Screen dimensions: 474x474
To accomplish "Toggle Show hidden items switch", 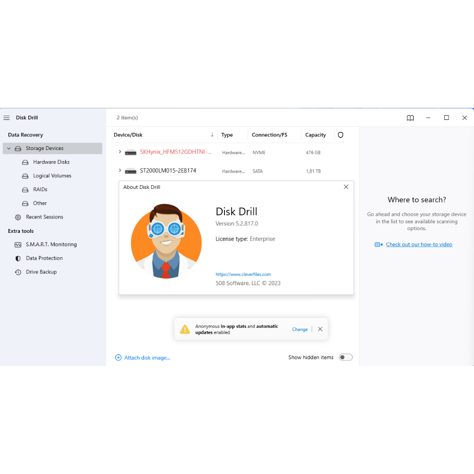I will pyautogui.click(x=345, y=357).
